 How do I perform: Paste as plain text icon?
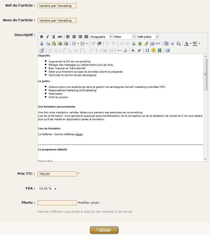click(60, 43)
